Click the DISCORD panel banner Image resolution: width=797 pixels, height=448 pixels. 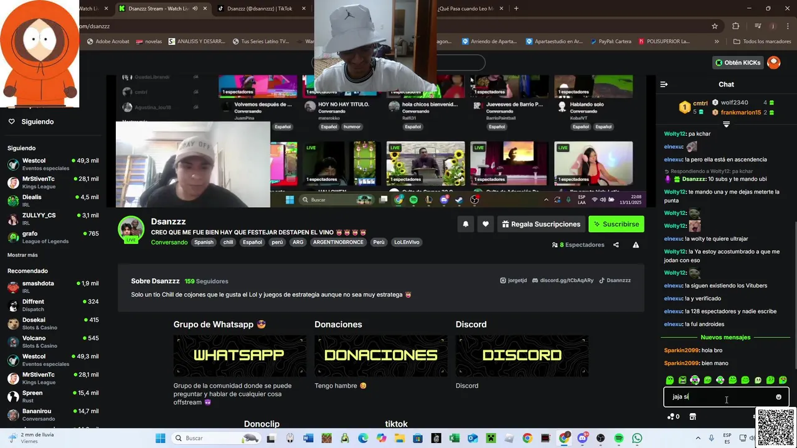[522, 355]
